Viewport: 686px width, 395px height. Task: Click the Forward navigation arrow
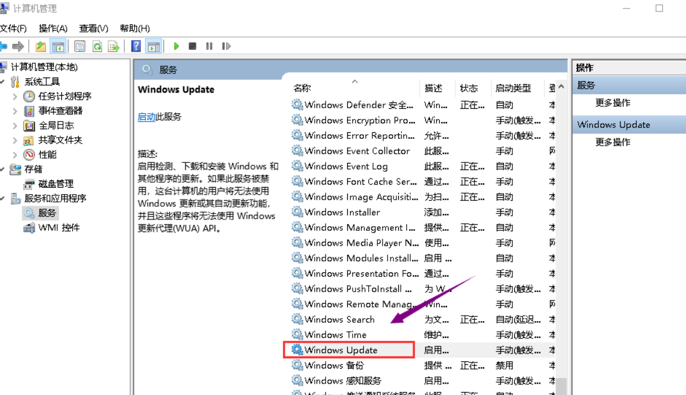19,46
